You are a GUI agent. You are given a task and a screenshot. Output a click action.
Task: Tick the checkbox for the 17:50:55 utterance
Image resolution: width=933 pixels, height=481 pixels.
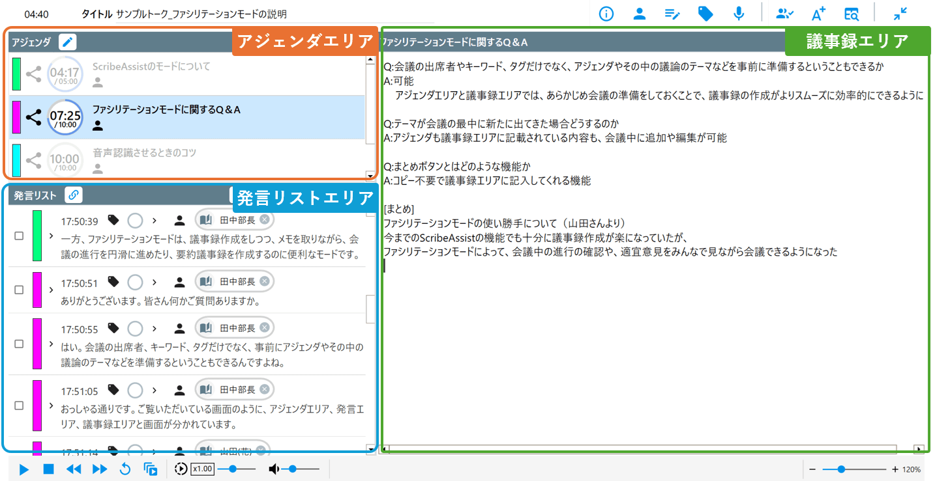[19, 344]
